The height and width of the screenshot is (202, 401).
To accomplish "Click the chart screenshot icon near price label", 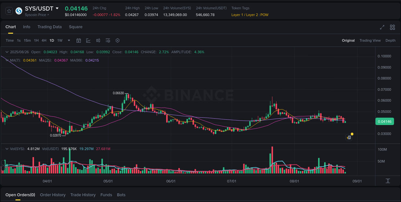I will coord(349,137).
